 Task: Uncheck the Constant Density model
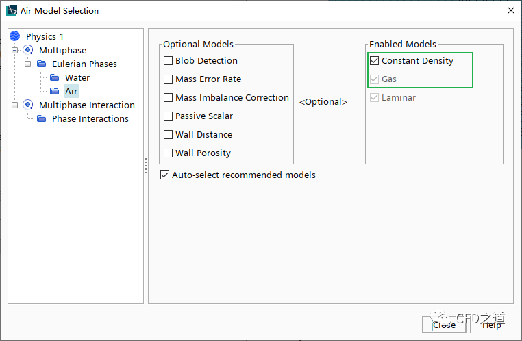coord(374,61)
